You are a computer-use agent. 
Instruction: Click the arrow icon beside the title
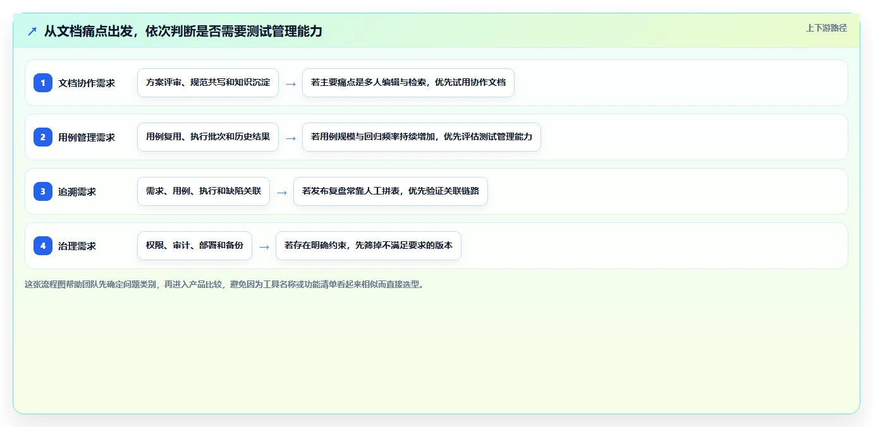pos(32,31)
